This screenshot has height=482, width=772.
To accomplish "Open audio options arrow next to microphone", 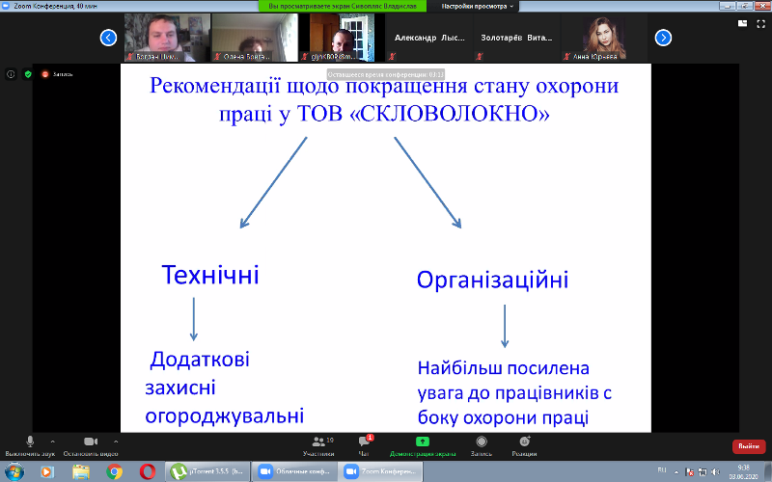I will 53,442.
